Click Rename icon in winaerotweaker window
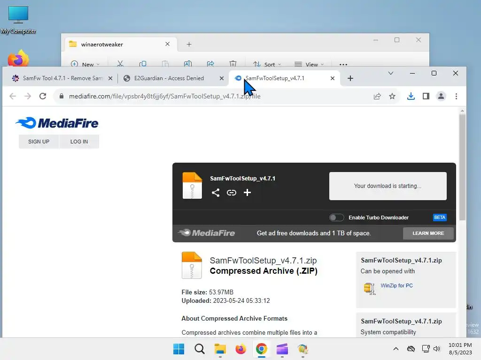The image size is (481, 360). pyautogui.click(x=188, y=64)
